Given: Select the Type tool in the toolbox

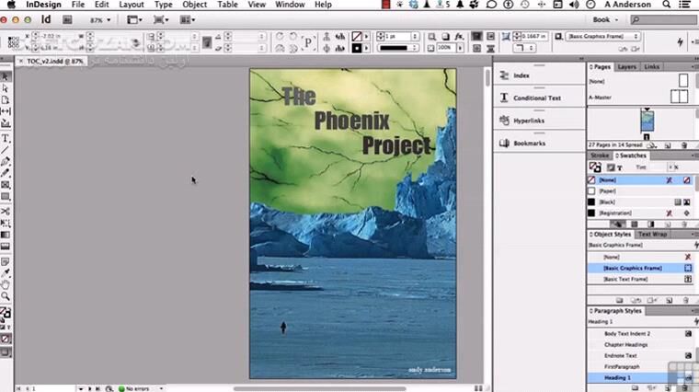Looking at the screenshot, I should [6, 137].
